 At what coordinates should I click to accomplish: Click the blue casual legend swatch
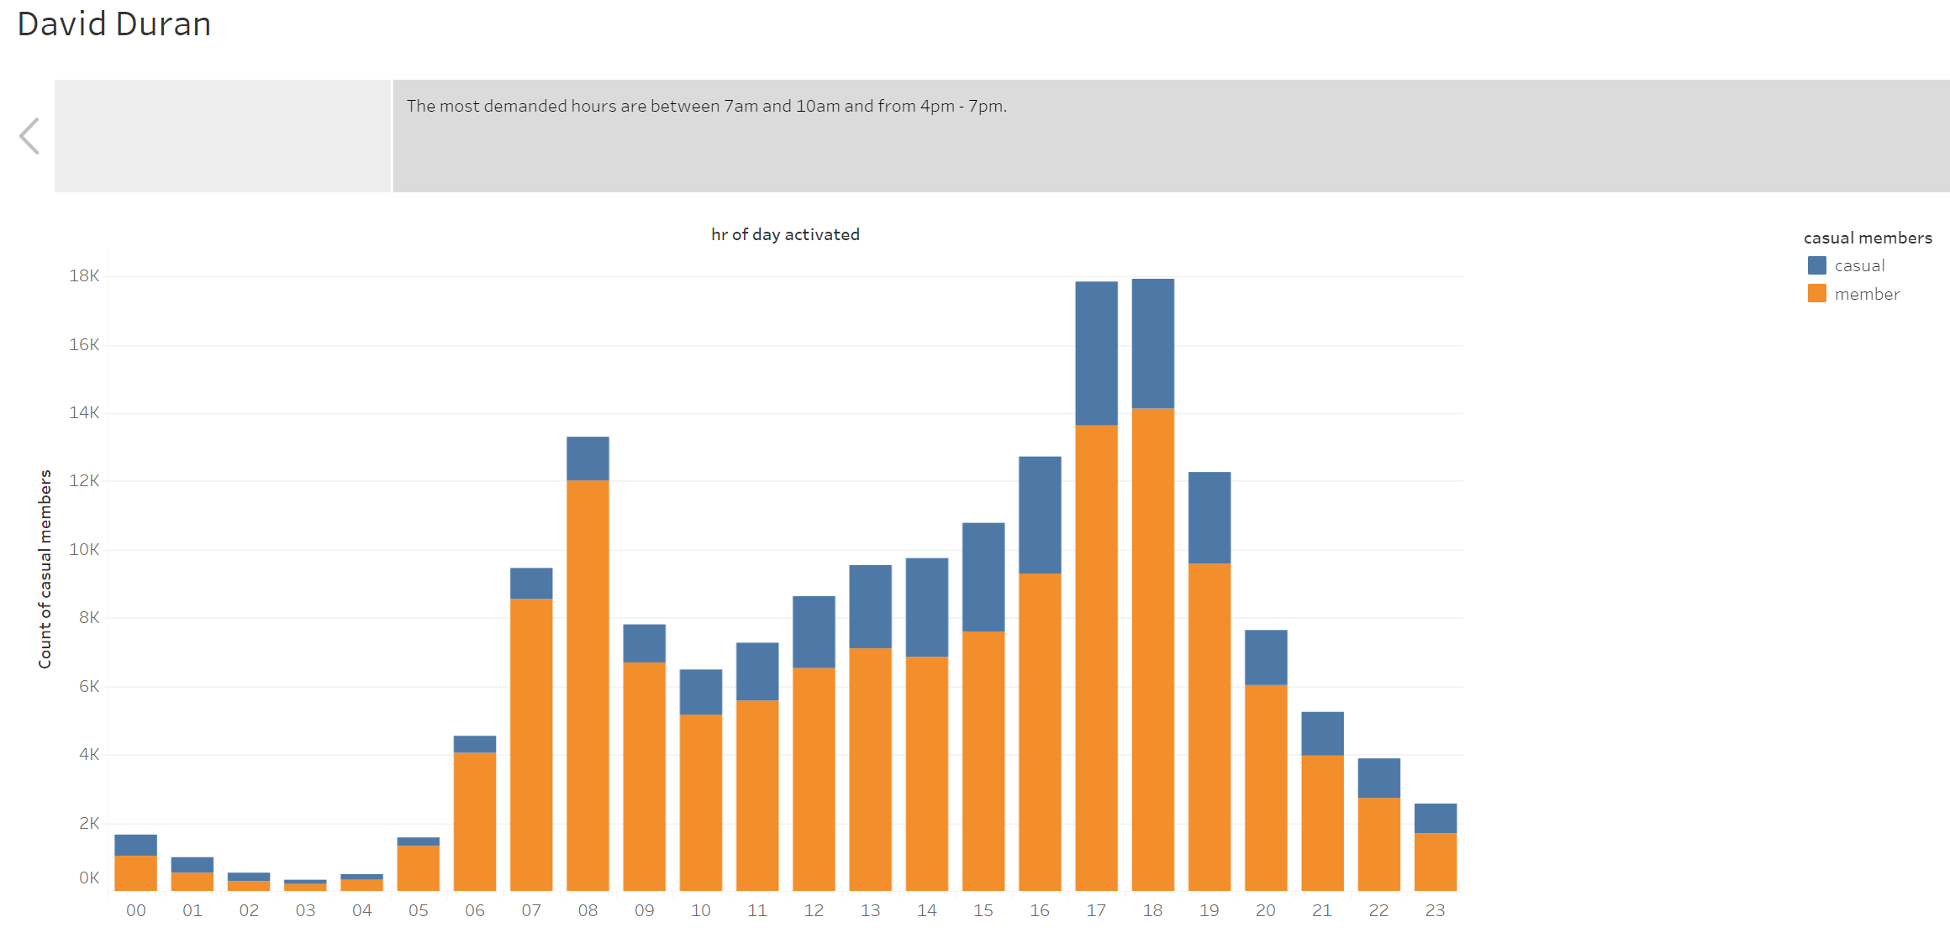pos(1816,266)
